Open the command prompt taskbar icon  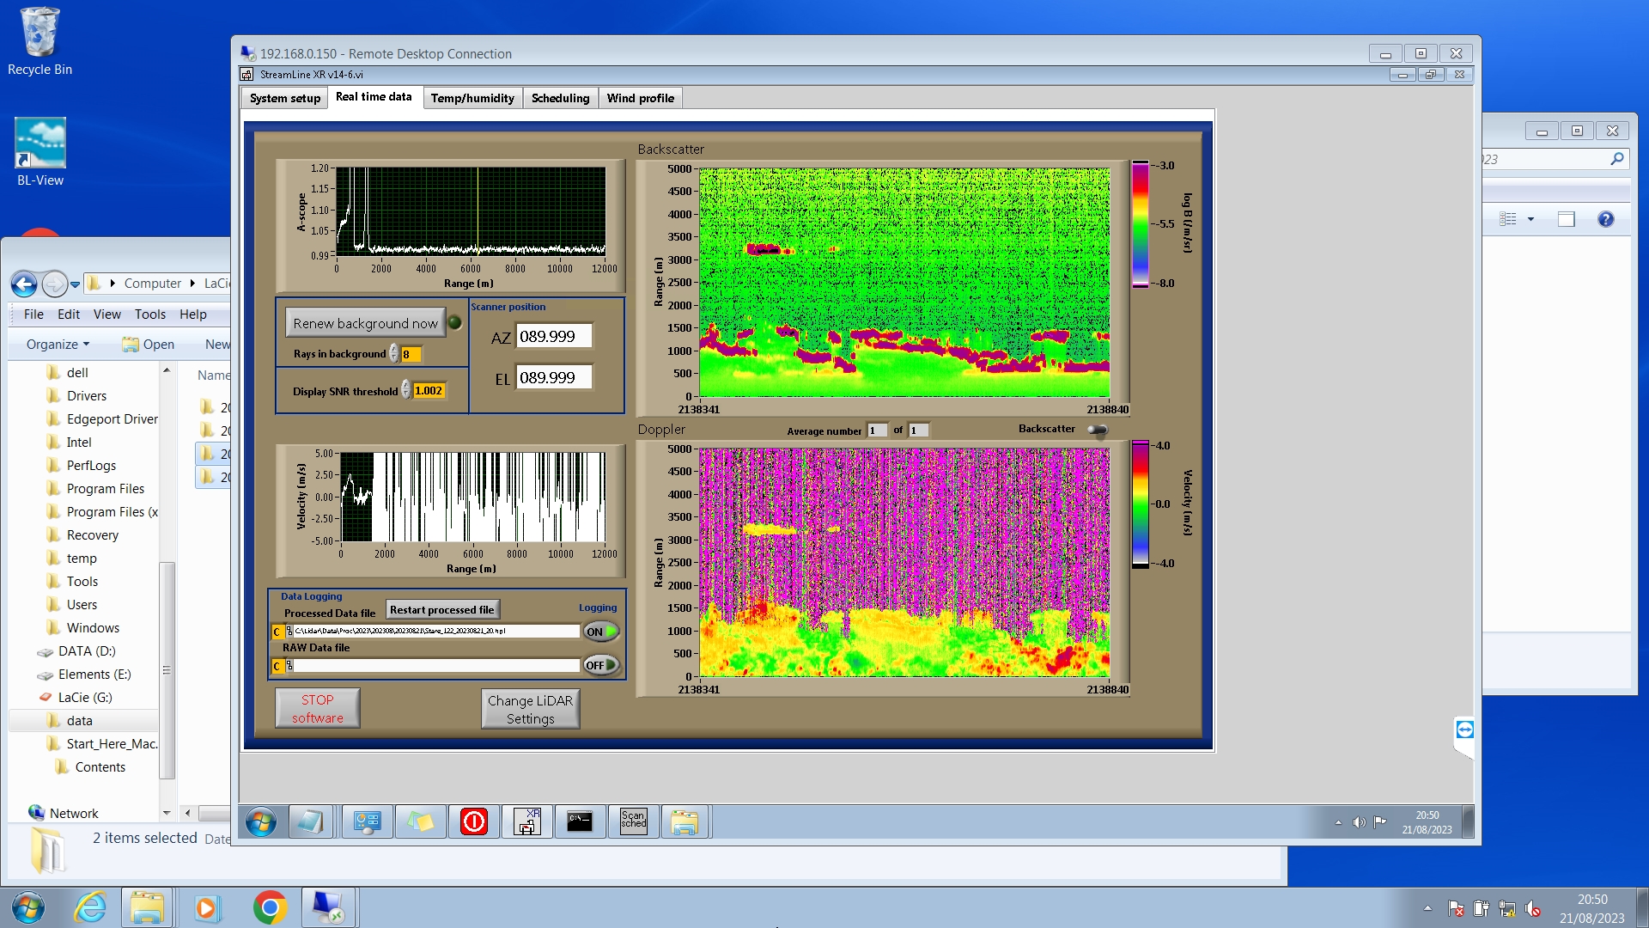tap(580, 821)
